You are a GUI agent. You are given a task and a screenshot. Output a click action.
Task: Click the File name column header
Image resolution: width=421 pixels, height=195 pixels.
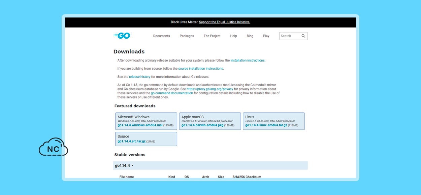coord(127,177)
